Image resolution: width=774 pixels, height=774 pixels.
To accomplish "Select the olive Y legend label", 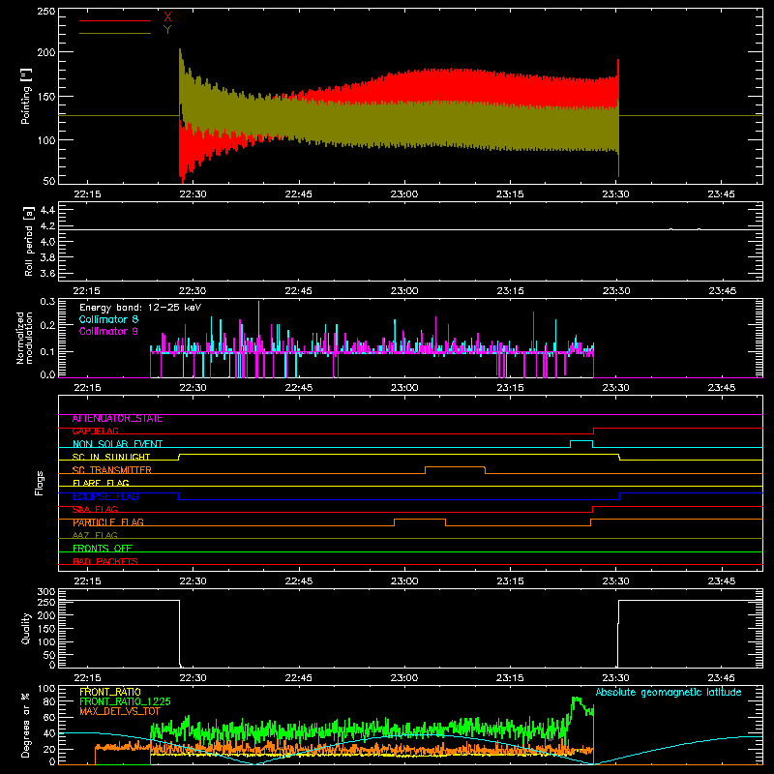I will tap(167, 30).
